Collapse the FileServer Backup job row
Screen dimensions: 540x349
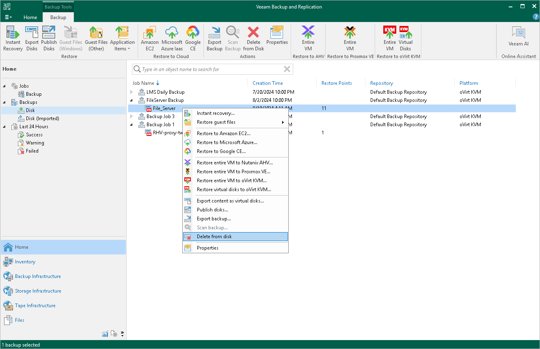pyautogui.click(x=131, y=100)
